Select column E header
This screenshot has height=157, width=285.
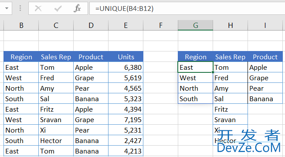point(126,25)
